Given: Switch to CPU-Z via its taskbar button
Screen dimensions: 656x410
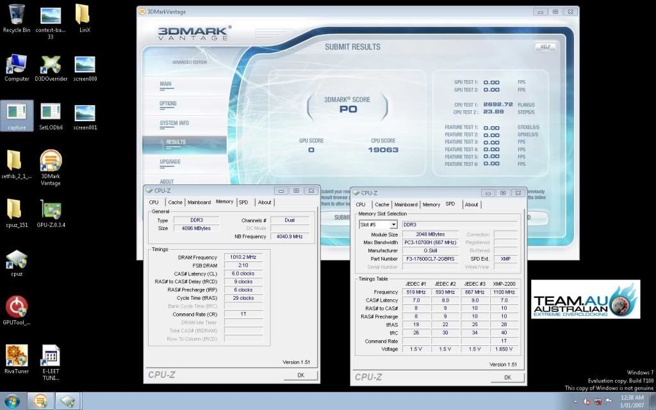Looking at the screenshot, I should click(67, 401).
